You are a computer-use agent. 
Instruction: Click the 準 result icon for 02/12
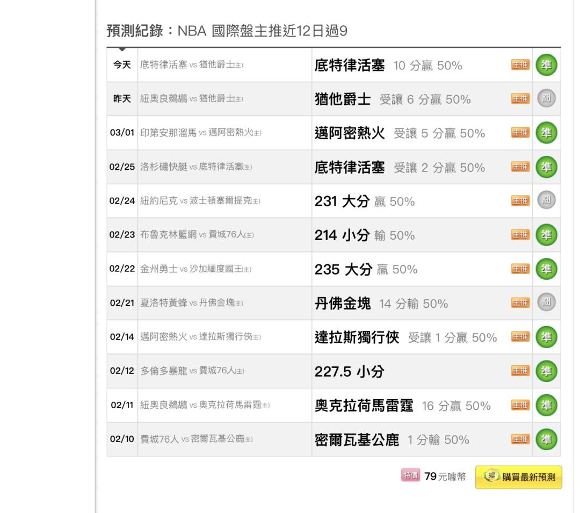coord(546,371)
